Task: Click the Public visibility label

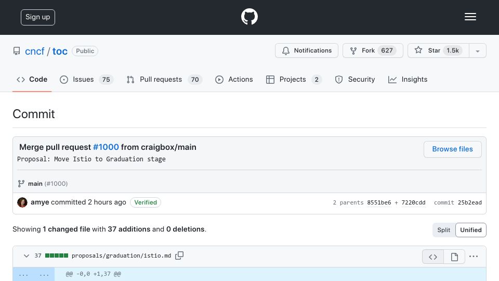Action: click(x=85, y=51)
